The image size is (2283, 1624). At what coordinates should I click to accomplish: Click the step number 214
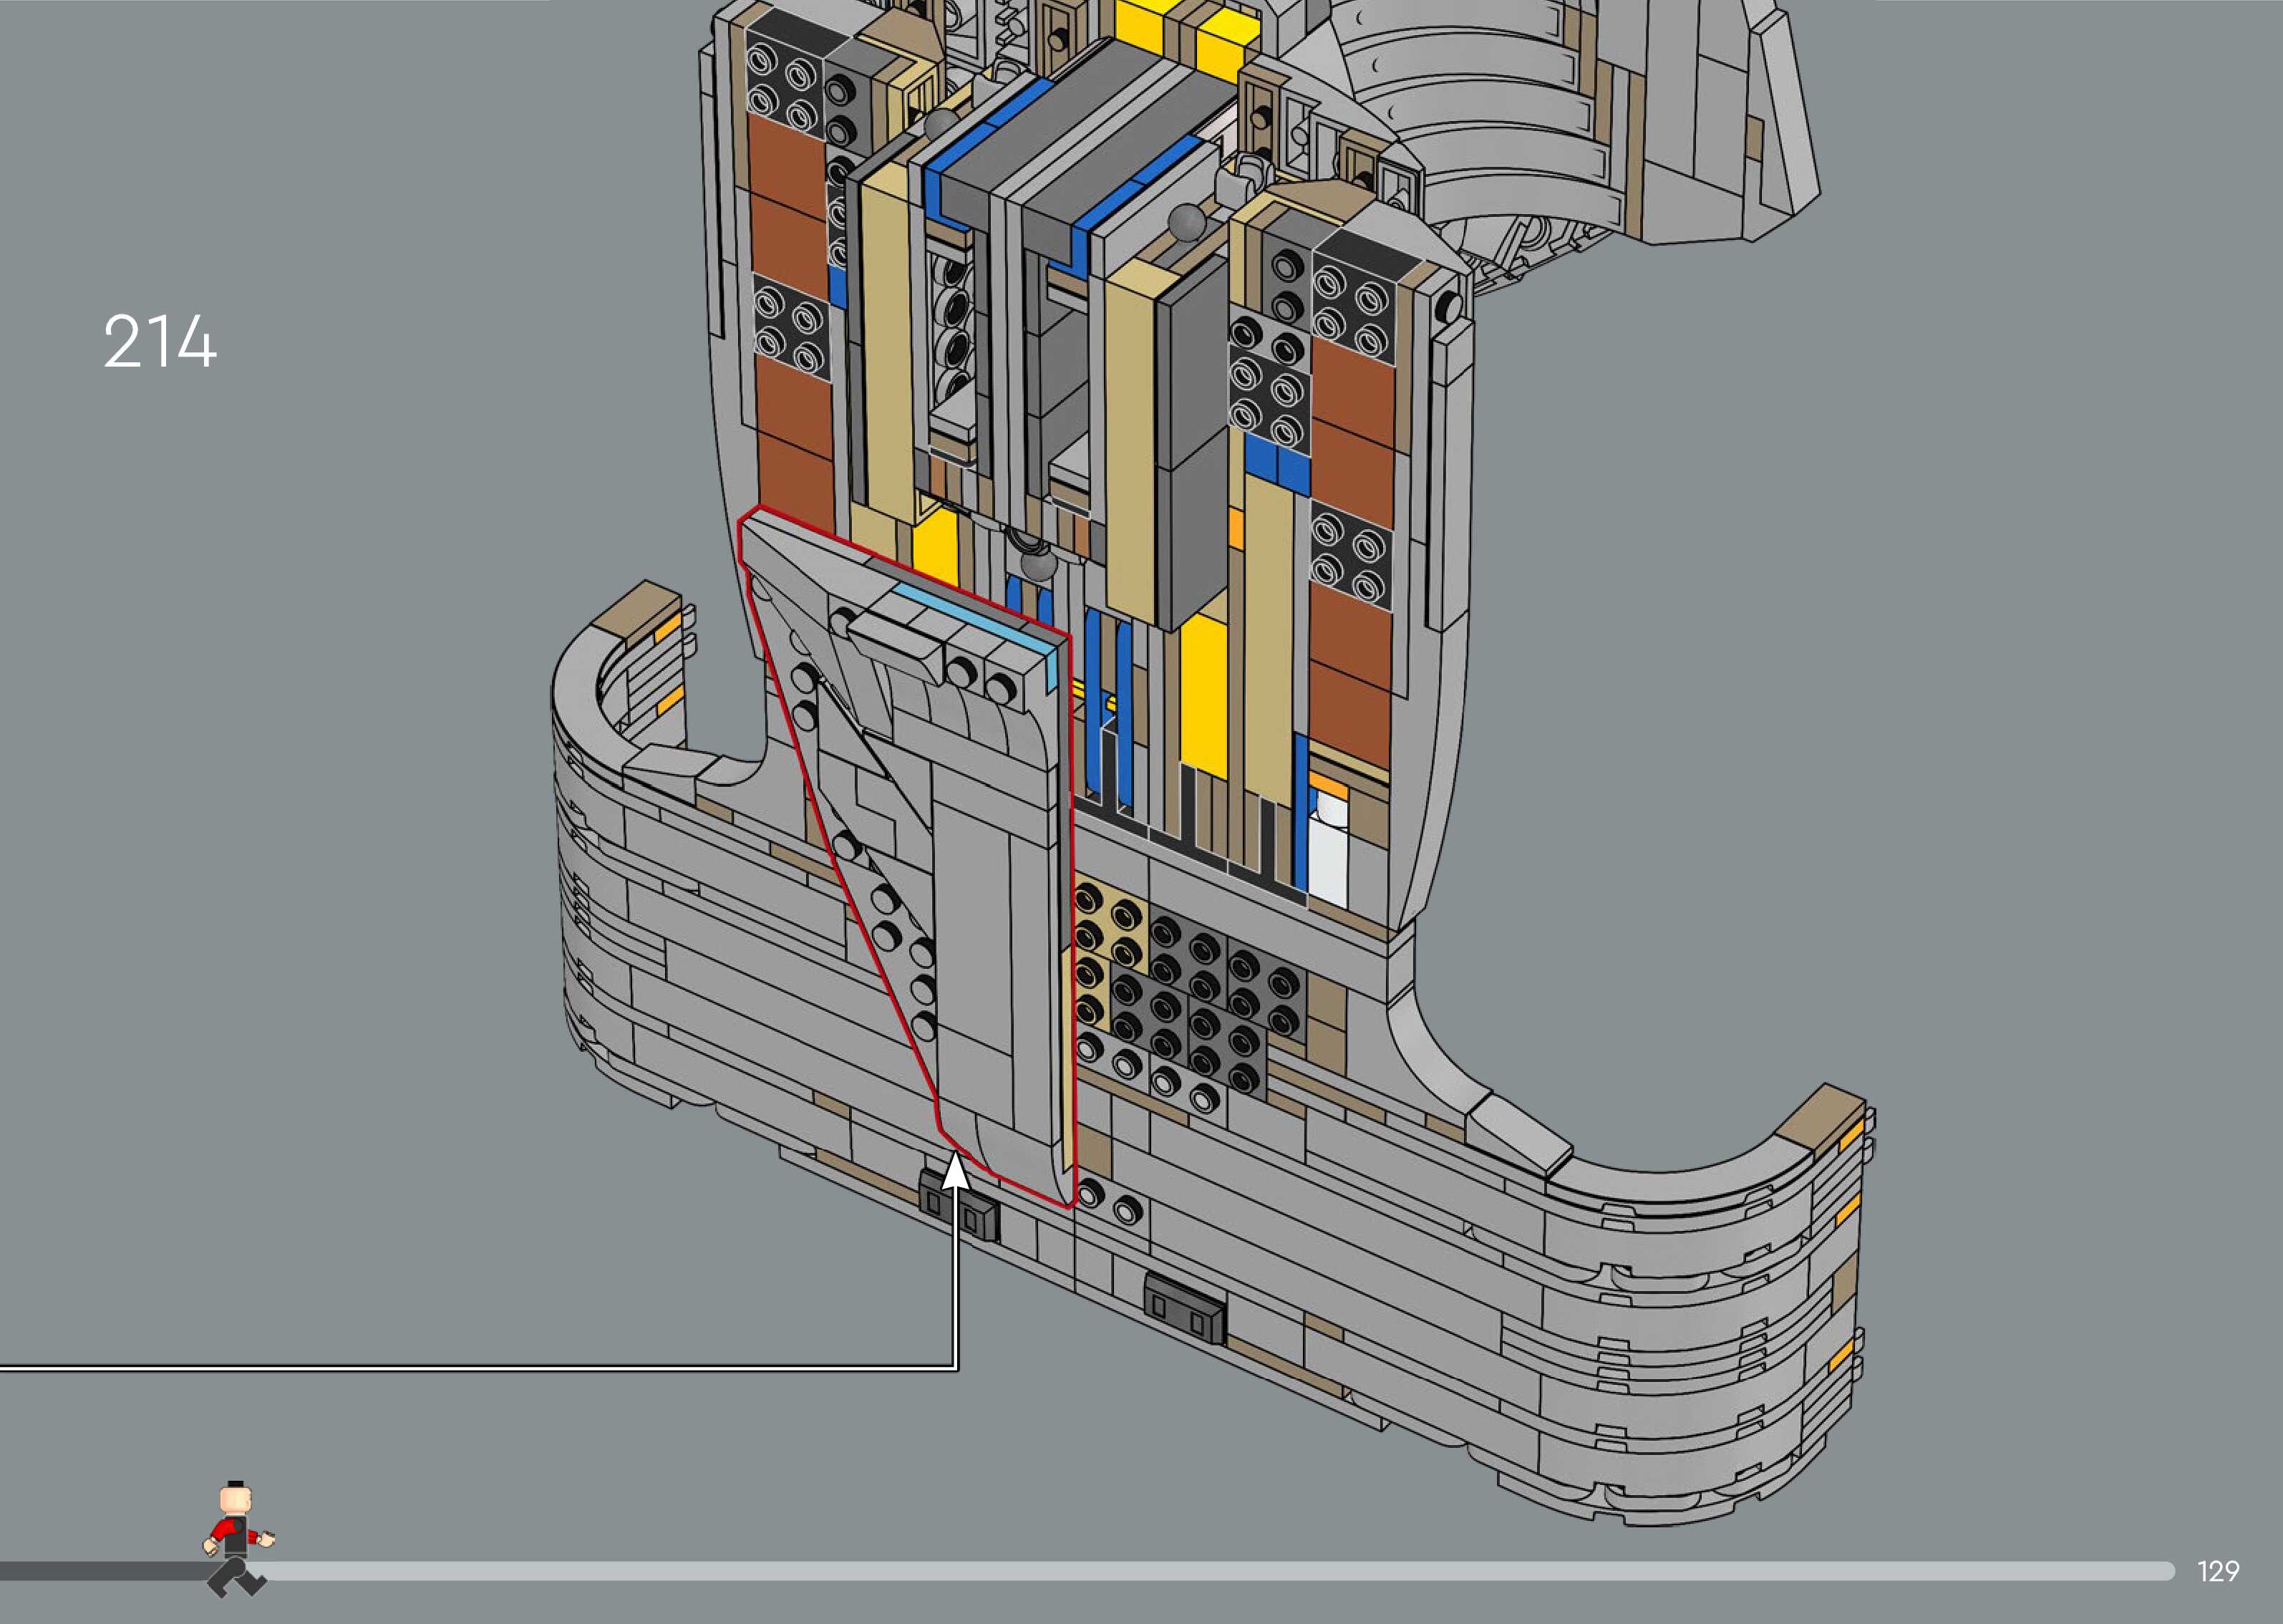point(160,342)
